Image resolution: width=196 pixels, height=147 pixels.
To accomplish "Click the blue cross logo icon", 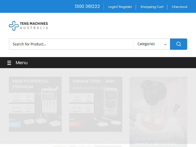I will (13, 26).
